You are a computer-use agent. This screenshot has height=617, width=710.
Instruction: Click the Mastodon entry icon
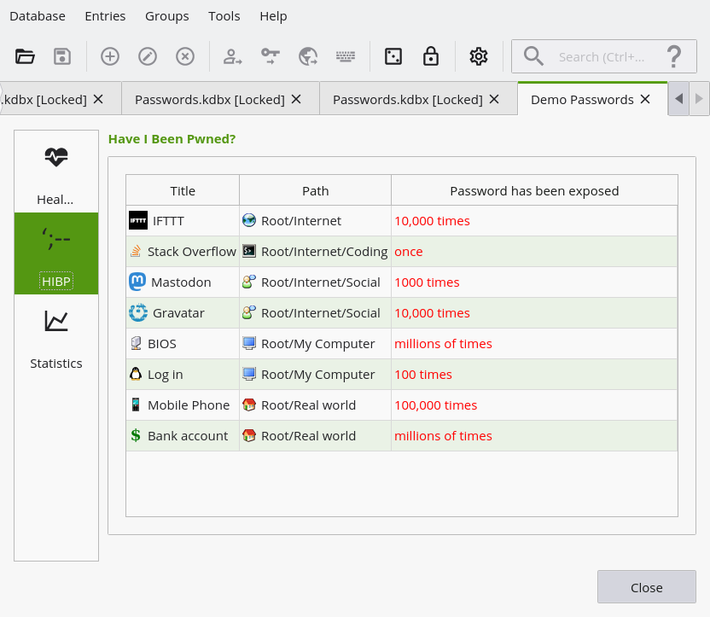tap(137, 282)
